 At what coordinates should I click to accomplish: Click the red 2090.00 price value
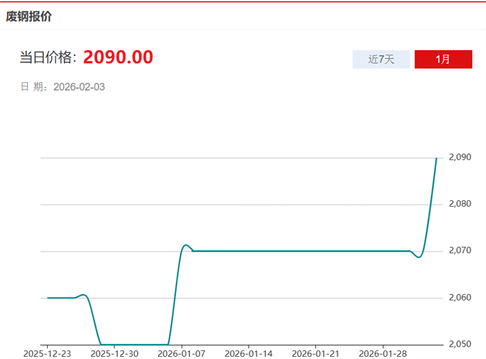point(118,57)
